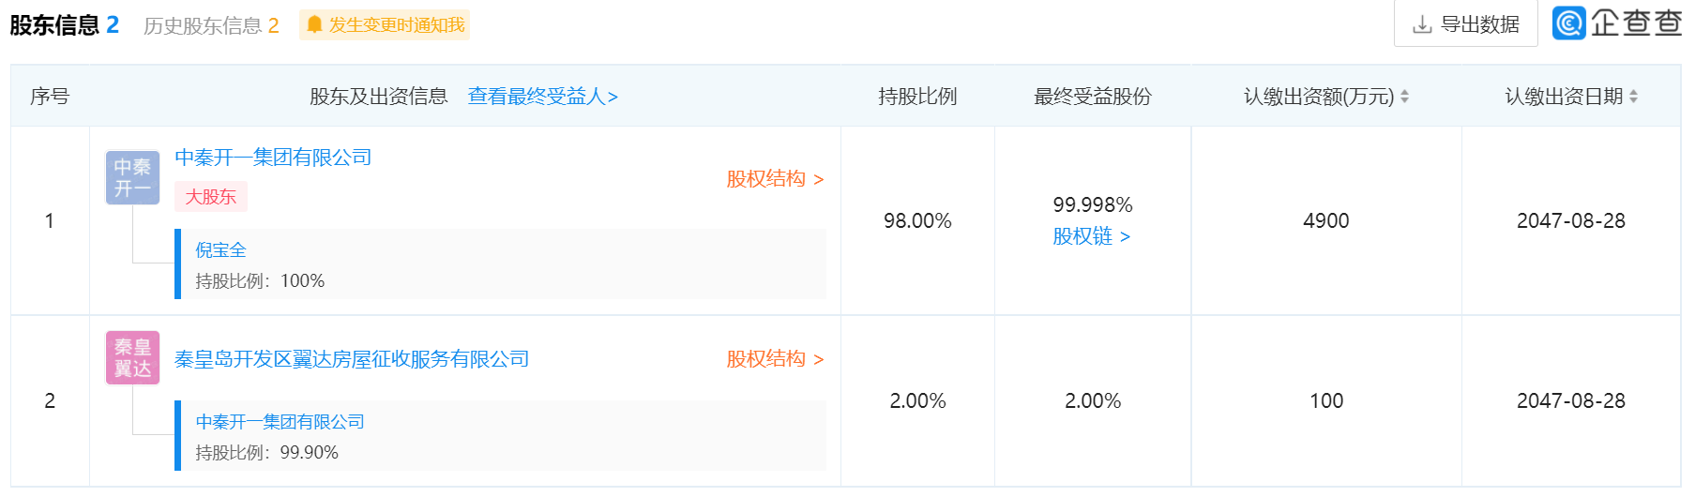Switch to 历史股东信息 2 tab
This screenshot has height=497, width=1695.
point(211,25)
